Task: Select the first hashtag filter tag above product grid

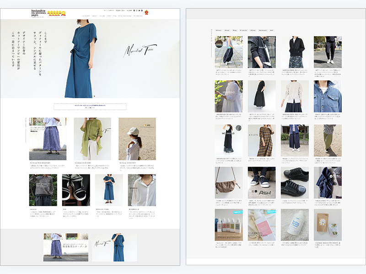Action: [x=219, y=31]
